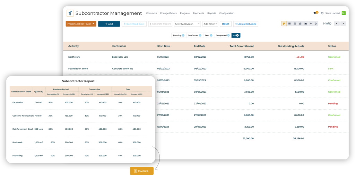Viewport: 355px width, 175px height.
Task: Open the Change Orders menu
Action: [168, 13]
